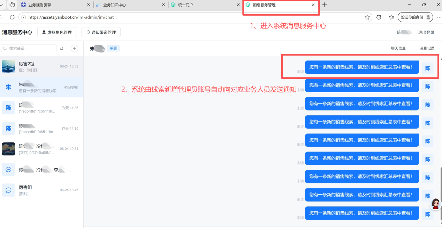The image size is (442, 228).
Task: Click the 厉害组 chat bubble avatar icon
Action: pyautogui.click(x=8, y=190)
